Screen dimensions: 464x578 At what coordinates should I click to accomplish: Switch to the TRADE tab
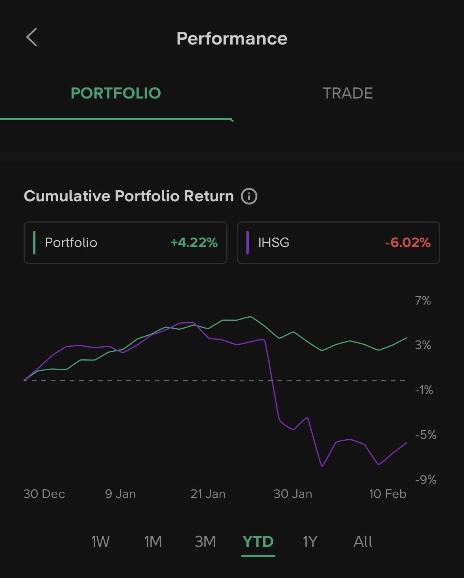tap(348, 93)
